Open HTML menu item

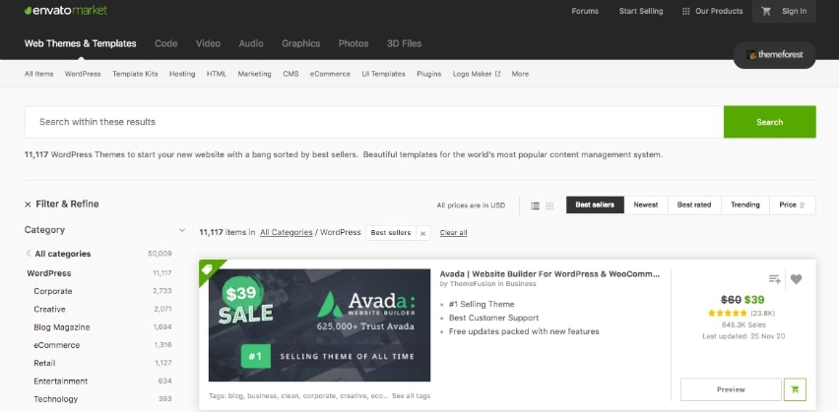point(217,74)
